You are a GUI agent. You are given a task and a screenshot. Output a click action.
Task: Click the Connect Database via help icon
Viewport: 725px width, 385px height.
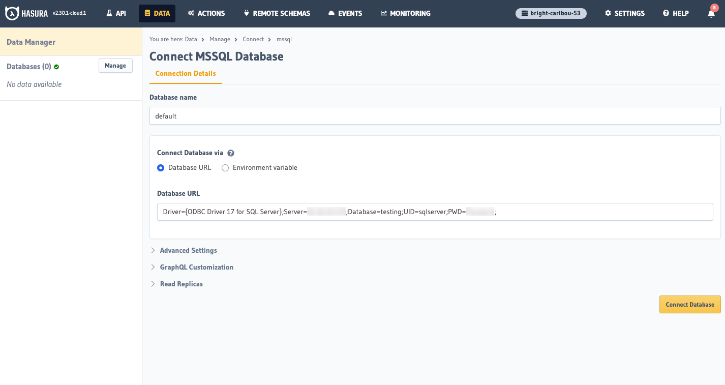tap(231, 153)
